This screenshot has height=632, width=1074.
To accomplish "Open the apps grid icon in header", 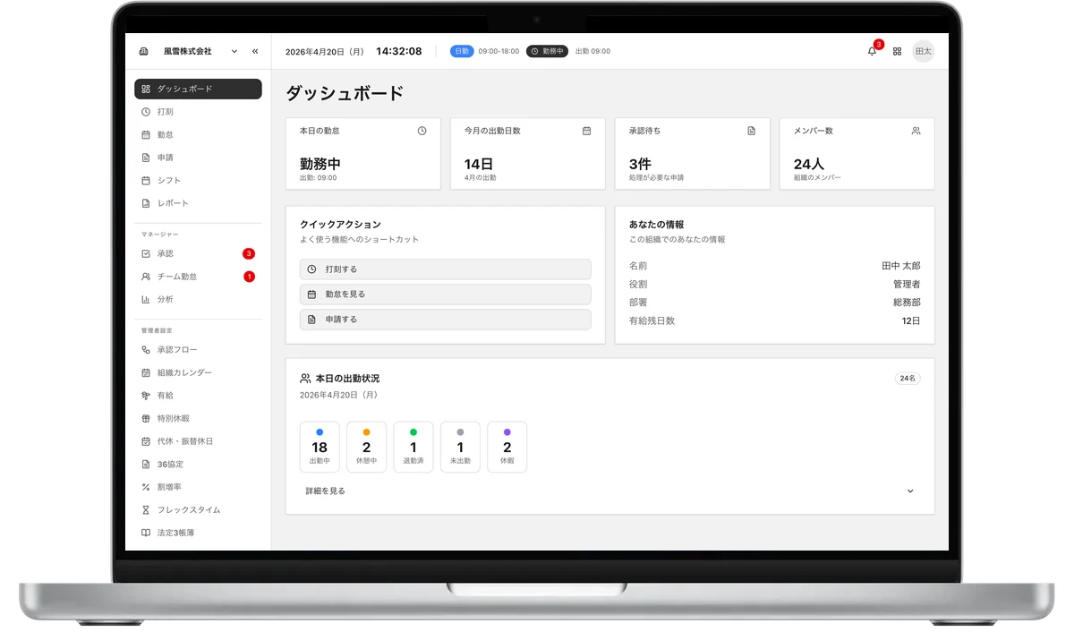I will click(x=897, y=51).
